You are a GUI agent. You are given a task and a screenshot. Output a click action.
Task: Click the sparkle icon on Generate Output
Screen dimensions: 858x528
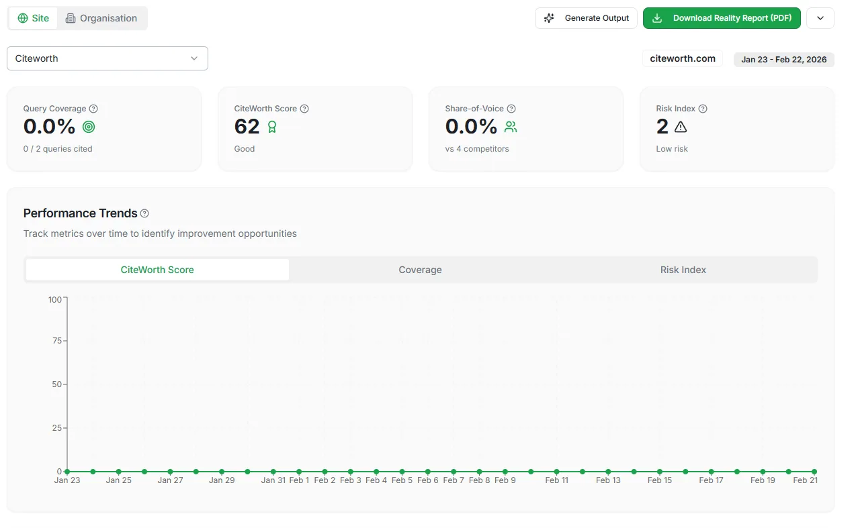coord(549,18)
